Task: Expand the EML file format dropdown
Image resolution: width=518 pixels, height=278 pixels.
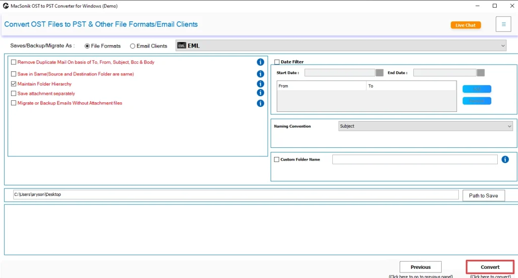Action: [503, 46]
